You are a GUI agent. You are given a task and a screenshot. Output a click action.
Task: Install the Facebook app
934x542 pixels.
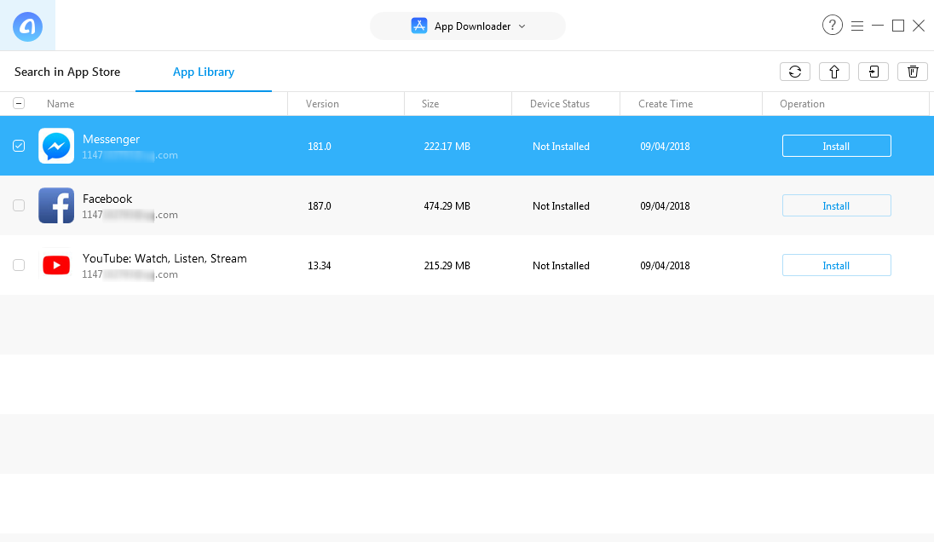[x=836, y=205]
